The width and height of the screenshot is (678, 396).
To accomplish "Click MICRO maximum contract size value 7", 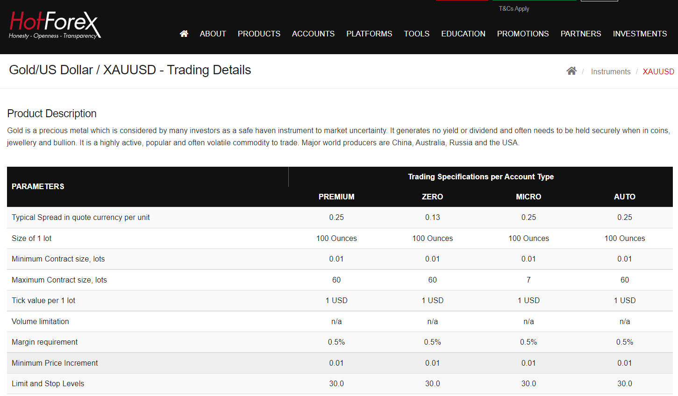I will pos(528,280).
